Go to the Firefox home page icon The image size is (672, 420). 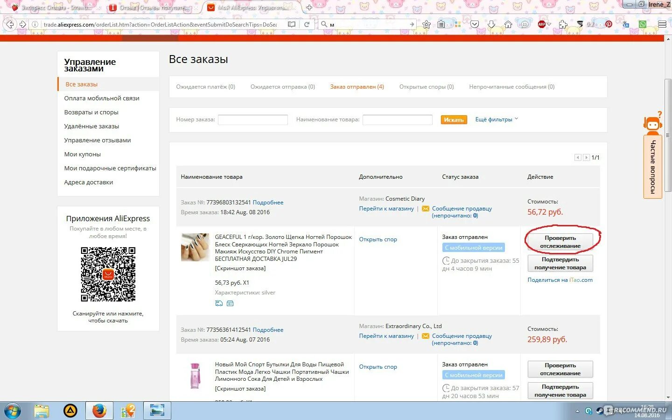pyautogui.click(x=508, y=24)
